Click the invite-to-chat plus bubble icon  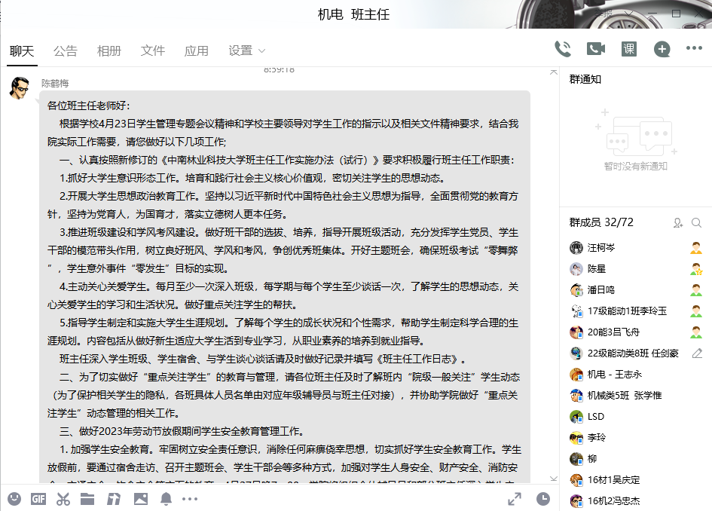point(662,50)
